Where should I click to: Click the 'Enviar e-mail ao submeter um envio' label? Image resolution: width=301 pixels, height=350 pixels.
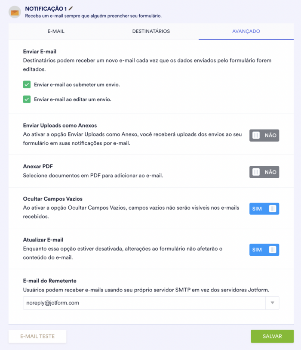[77, 84]
